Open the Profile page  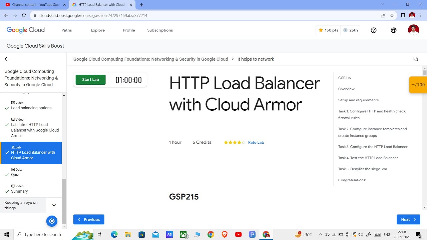[129, 30]
